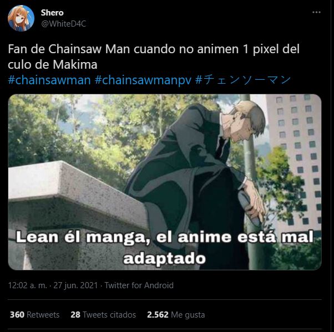Screen dimensions: 334x332
Task: View the 2.562 Me gusta list
Action: [x=176, y=315]
